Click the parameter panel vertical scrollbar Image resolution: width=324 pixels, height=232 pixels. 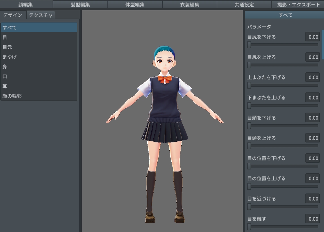(x=323, y=45)
